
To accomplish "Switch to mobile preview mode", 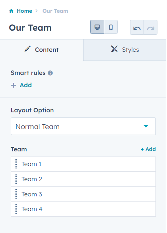I will tap(111, 27).
